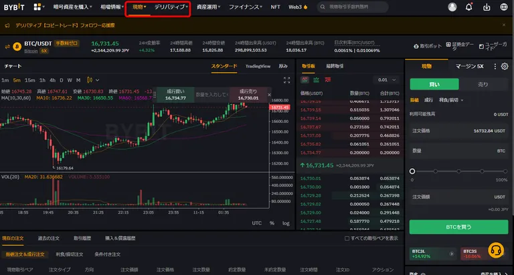The image size is (514, 275).
Task: Open asset management dropdown menu
Action: [209, 7]
